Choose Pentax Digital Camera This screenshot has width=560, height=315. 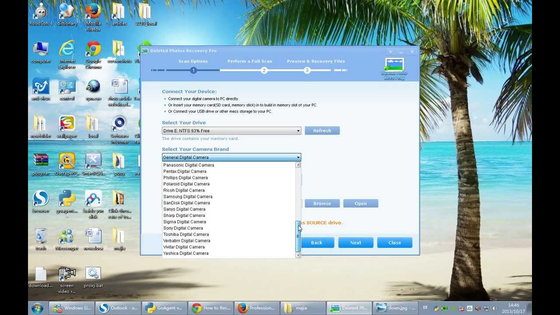pyautogui.click(x=229, y=171)
